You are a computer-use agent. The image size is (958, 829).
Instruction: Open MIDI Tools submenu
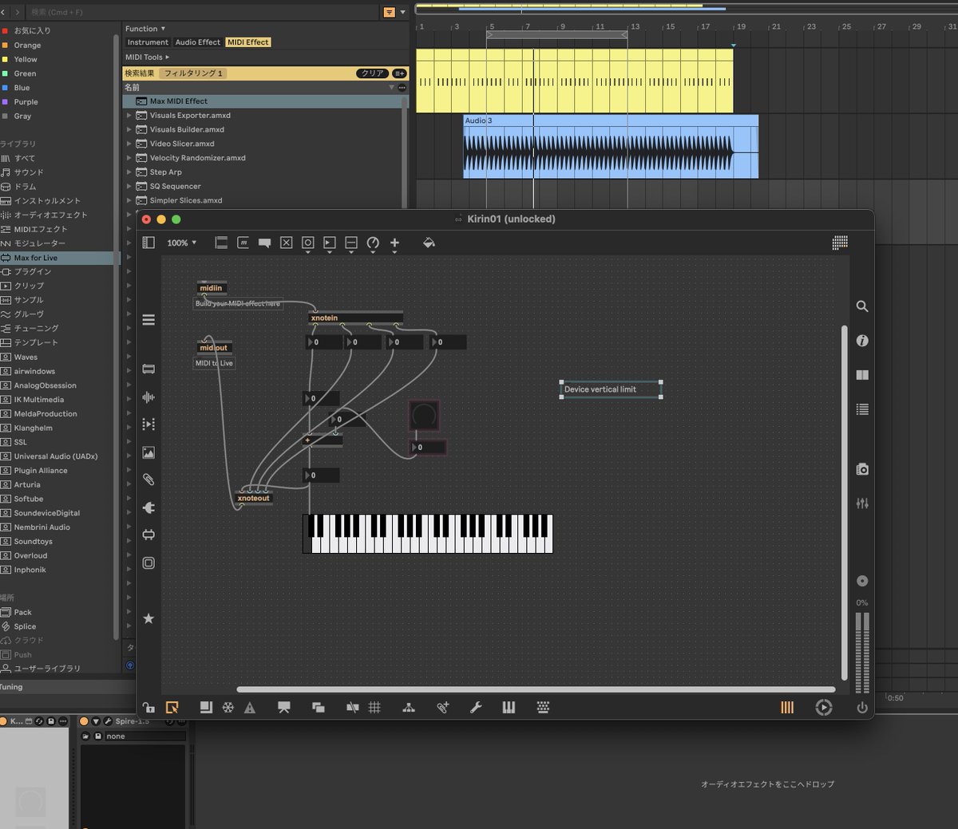click(147, 57)
